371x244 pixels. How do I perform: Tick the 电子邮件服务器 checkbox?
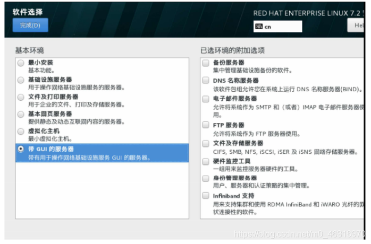[206, 99]
